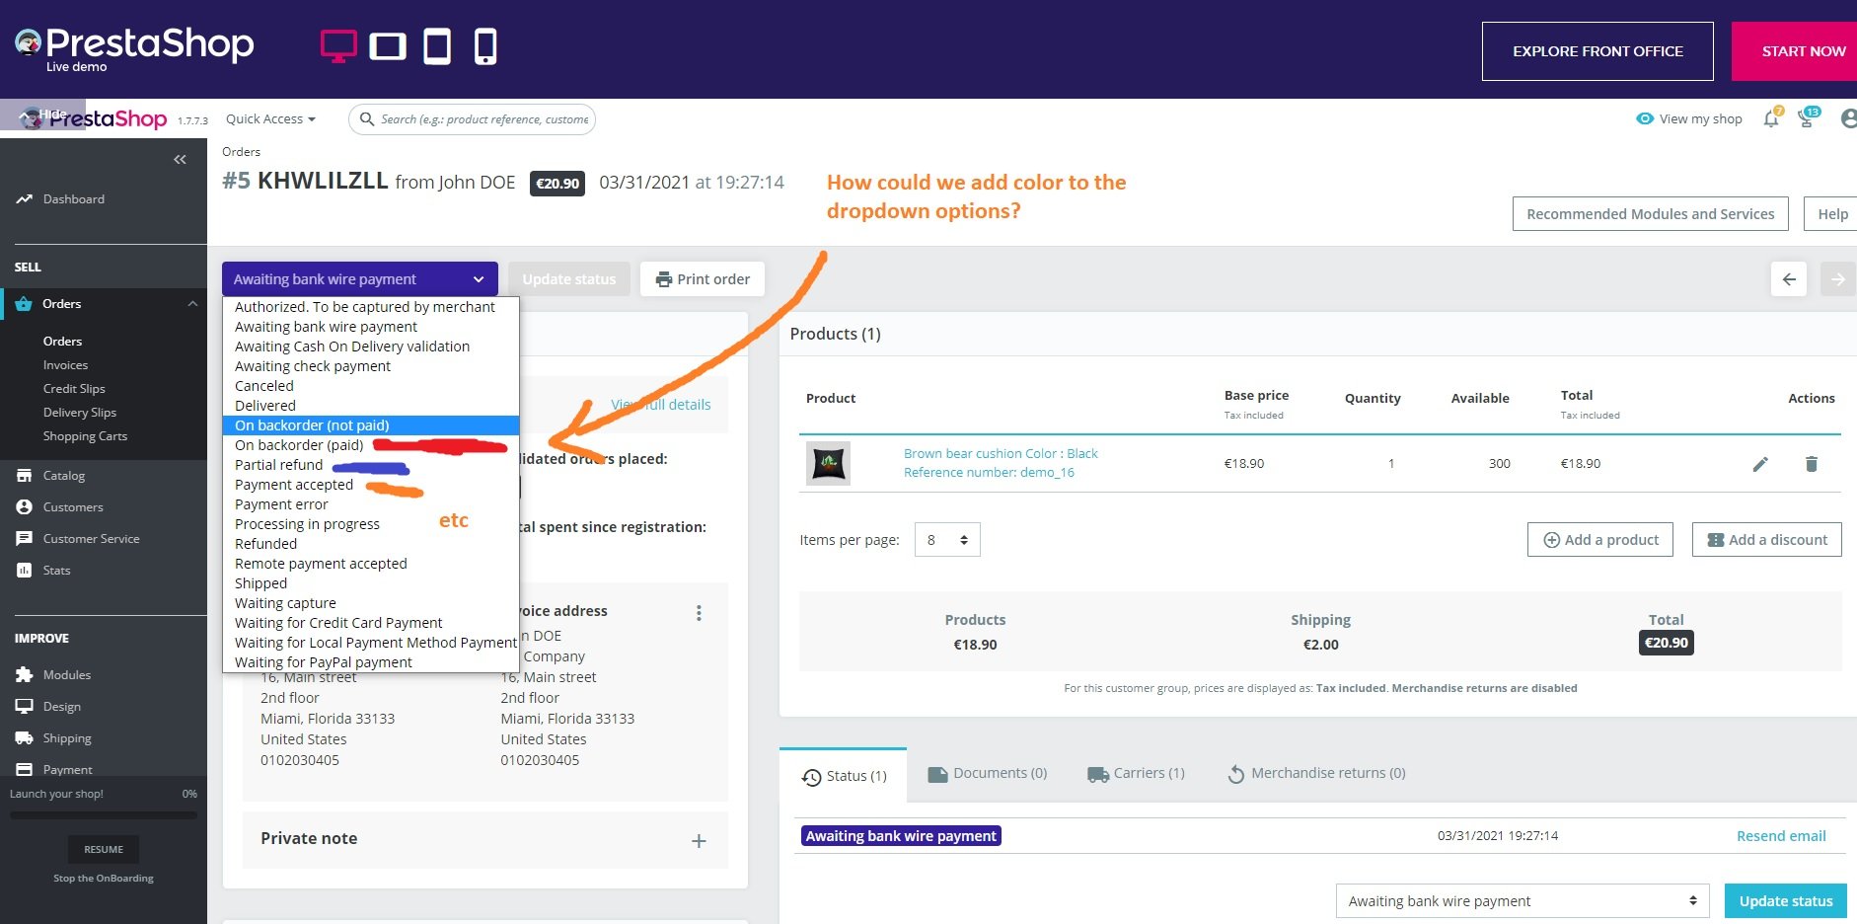Open the user profile avatar
Image resolution: width=1857 pixels, height=924 pixels.
(x=1848, y=118)
